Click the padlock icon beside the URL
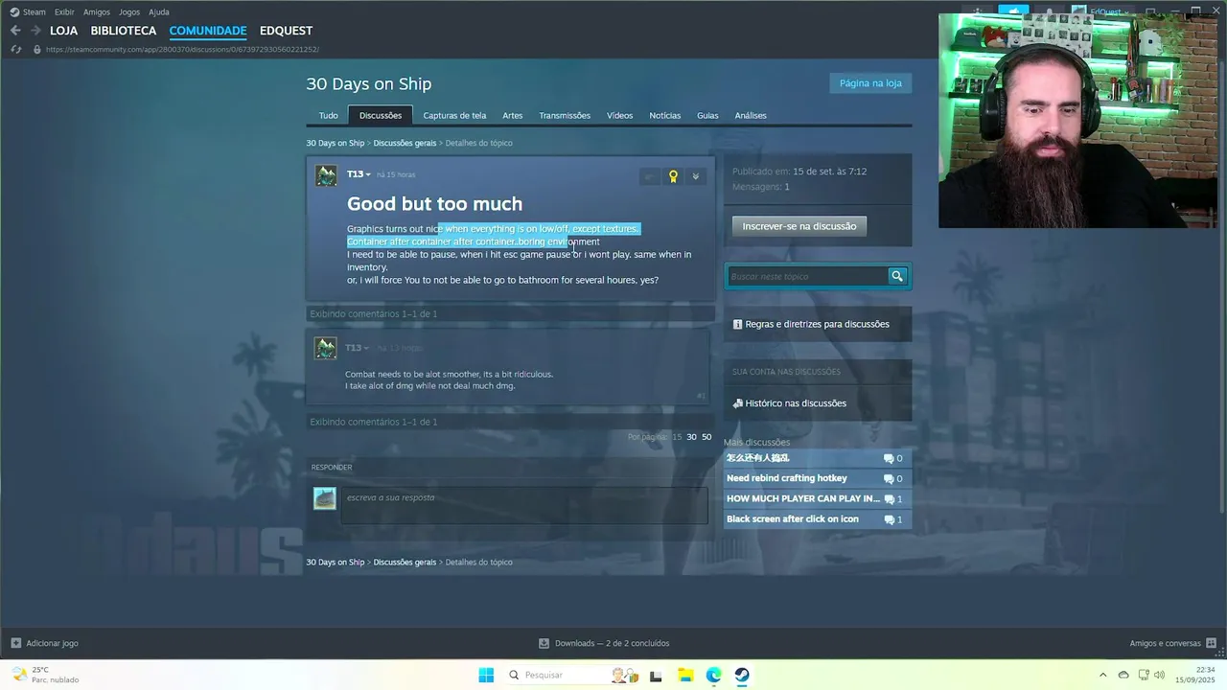Image resolution: width=1227 pixels, height=690 pixels. [x=37, y=49]
